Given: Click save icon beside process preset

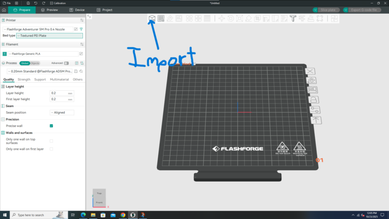Looking at the screenshot, I should click(76, 71).
